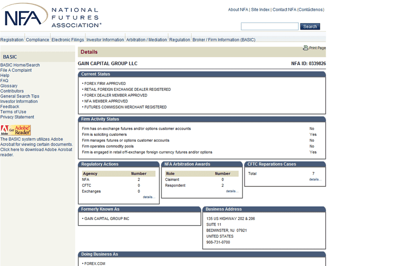The image size is (397, 266).
Task: Go to BASIC Home/Search
Action: tap(20, 65)
